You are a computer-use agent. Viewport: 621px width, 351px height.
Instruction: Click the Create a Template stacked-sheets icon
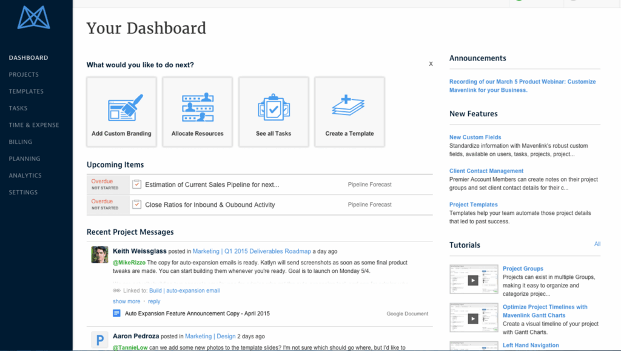pyautogui.click(x=349, y=105)
